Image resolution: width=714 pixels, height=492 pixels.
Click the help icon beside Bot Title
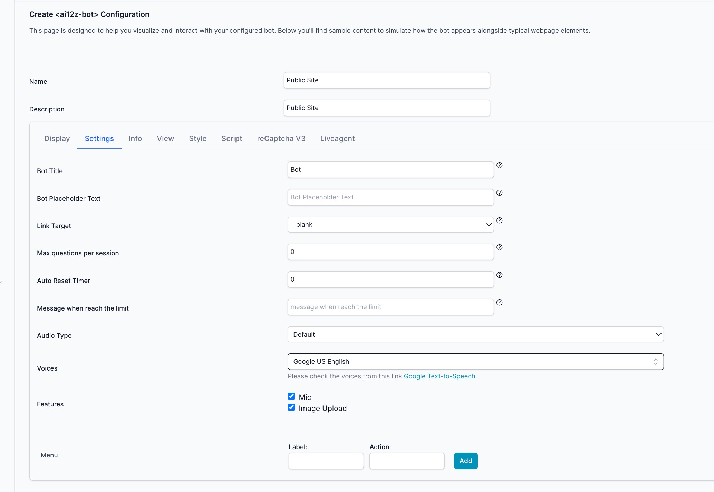coord(499,165)
